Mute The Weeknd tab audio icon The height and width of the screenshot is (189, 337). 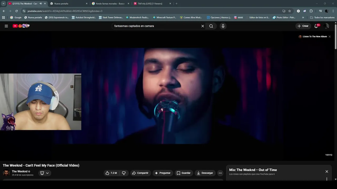[41, 4]
